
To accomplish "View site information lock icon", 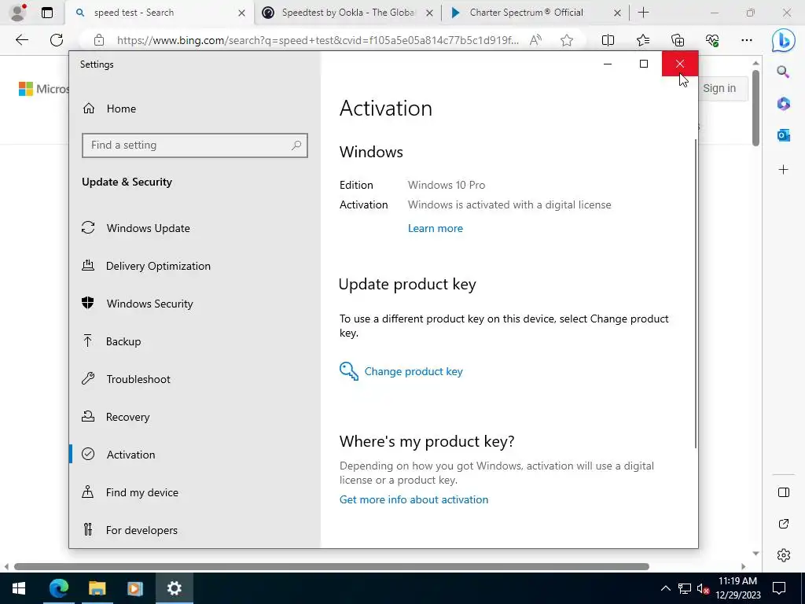I will 99,40.
